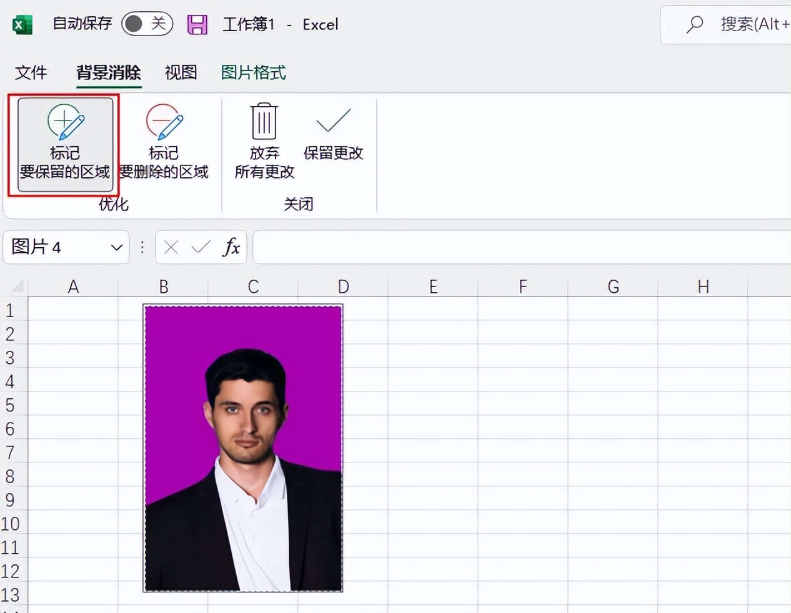Open the 文件 menu

click(31, 73)
